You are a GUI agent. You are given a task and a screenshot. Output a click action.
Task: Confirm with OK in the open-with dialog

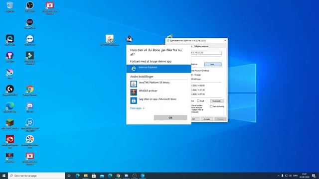click(x=170, y=118)
